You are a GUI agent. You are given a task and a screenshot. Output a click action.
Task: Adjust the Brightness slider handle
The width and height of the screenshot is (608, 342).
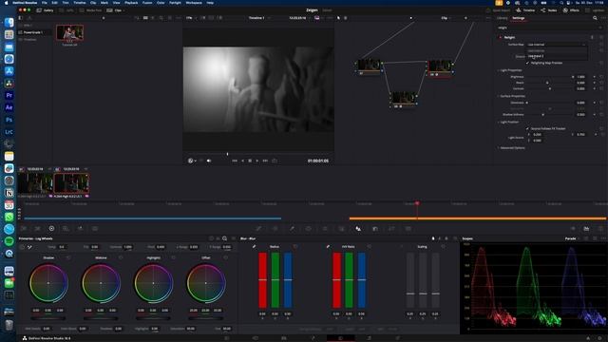pyautogui.click(x=573, y=77)
